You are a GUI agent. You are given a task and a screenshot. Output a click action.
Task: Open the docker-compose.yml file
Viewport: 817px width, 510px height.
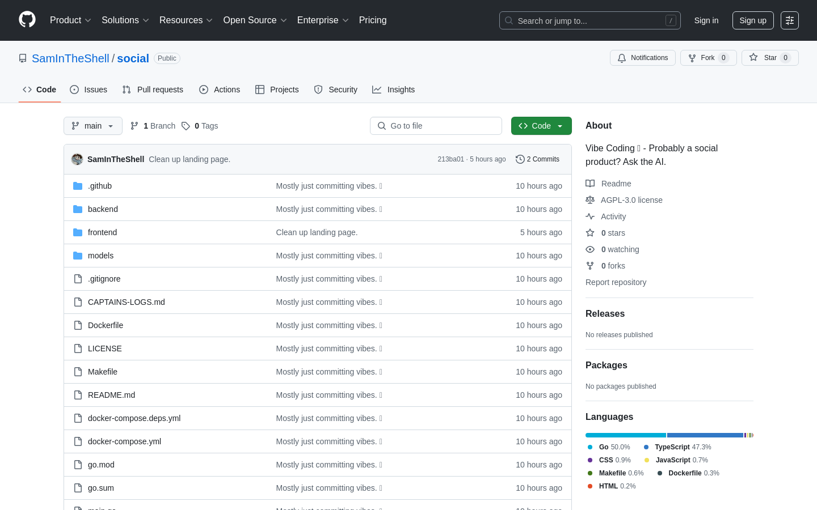click(x=125, y=441)
